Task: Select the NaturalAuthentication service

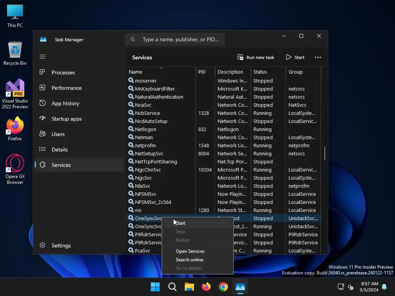Action: coord(224,97)
